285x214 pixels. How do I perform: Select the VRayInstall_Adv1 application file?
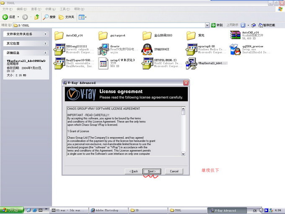pyautogui.click(x=207, y=63)
